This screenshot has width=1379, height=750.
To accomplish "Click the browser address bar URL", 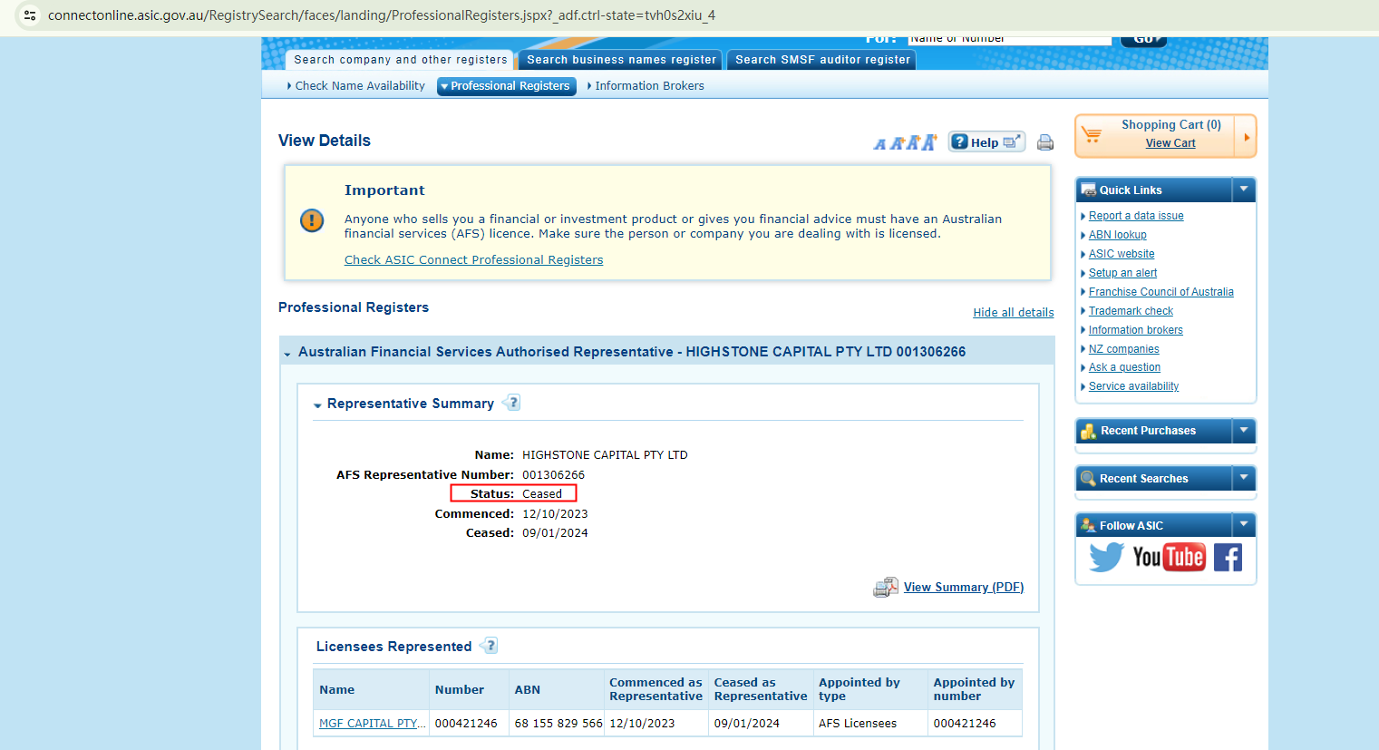I will (x=382, y=15).
